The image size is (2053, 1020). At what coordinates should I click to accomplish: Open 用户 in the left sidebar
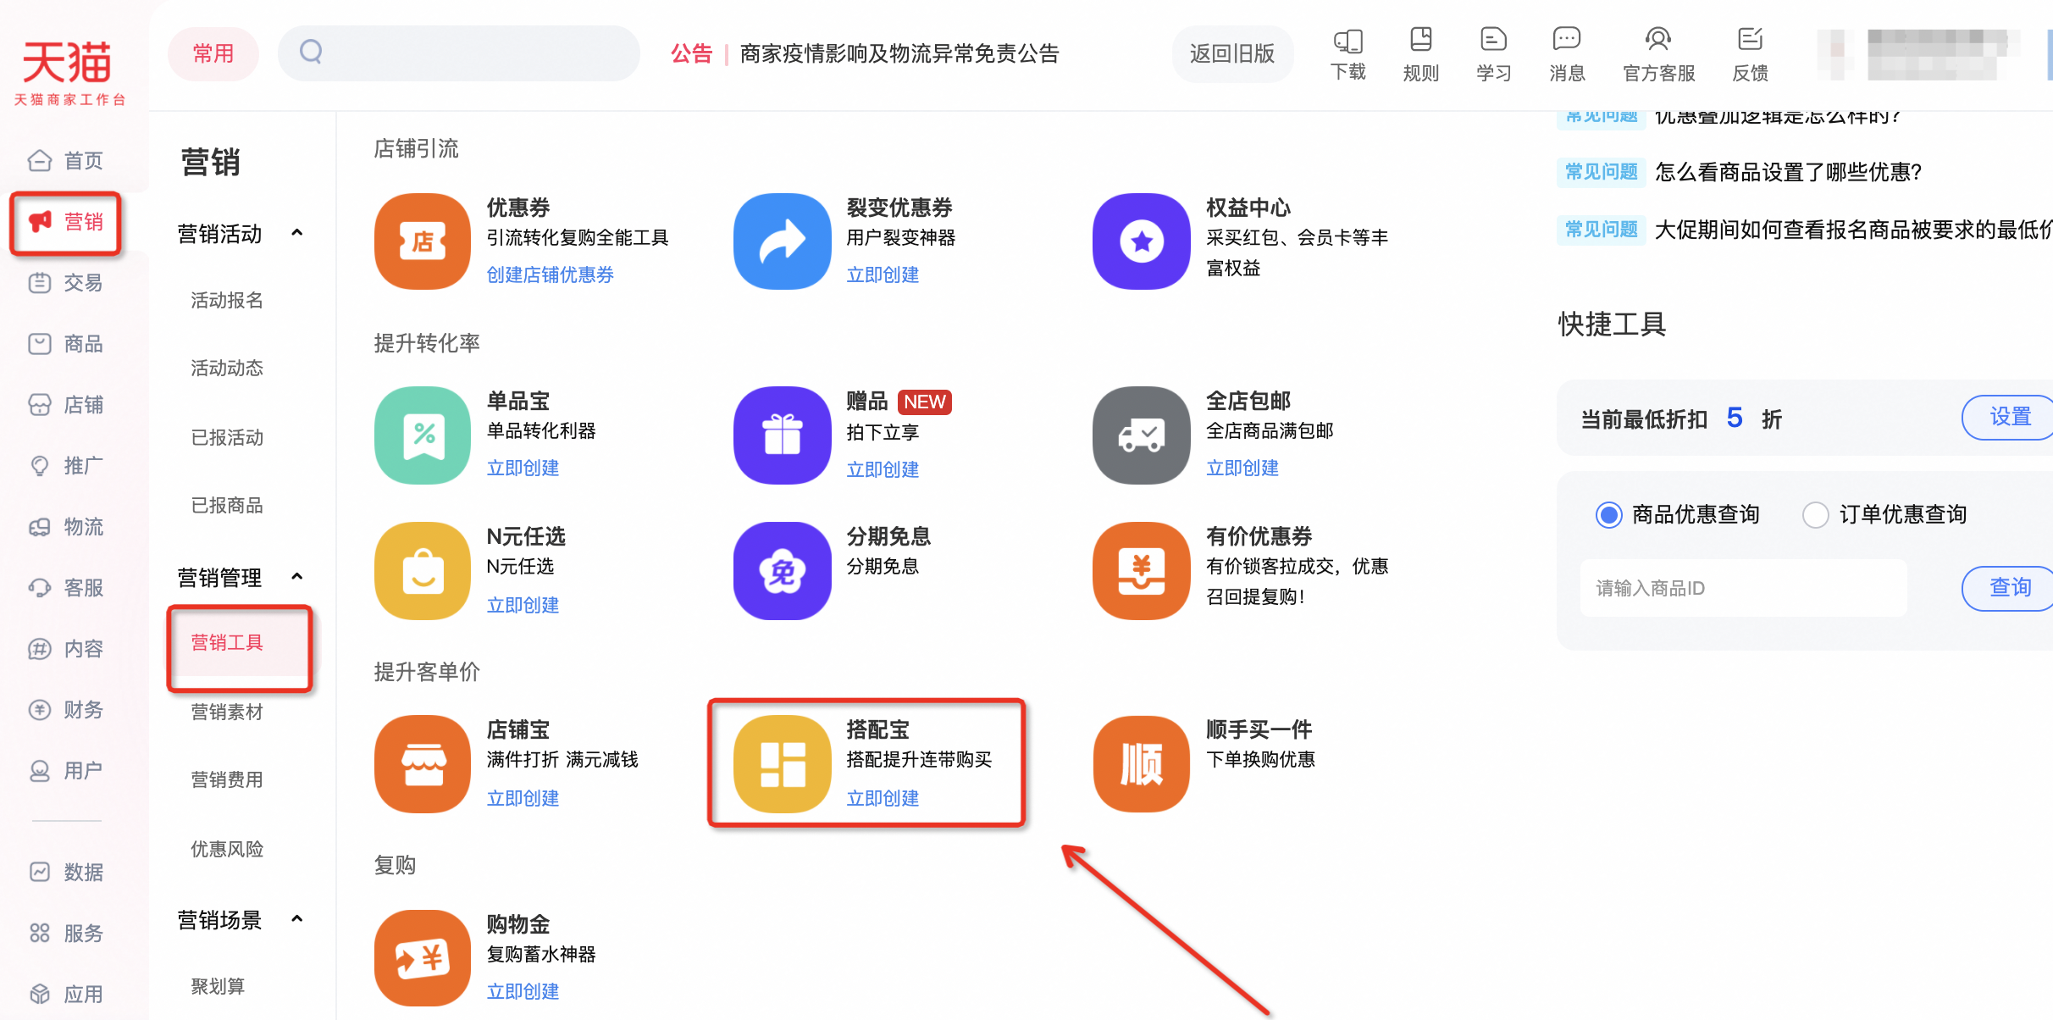(66, 770)
